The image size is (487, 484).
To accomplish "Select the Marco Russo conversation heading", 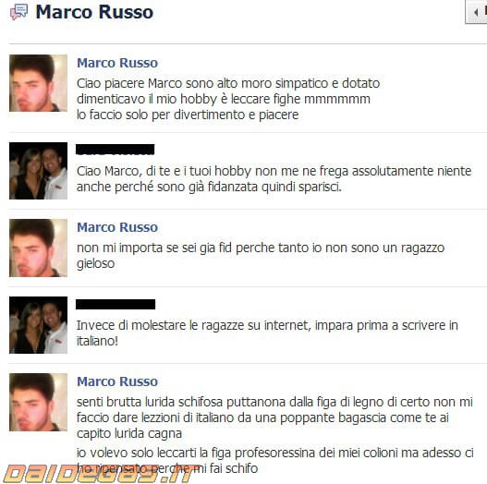I will pyautogui.click(x=94, y=12).
